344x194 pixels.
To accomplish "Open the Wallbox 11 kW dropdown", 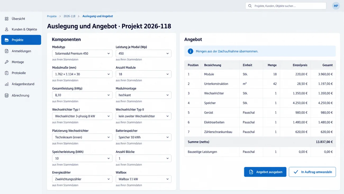I will click(143, 179).
